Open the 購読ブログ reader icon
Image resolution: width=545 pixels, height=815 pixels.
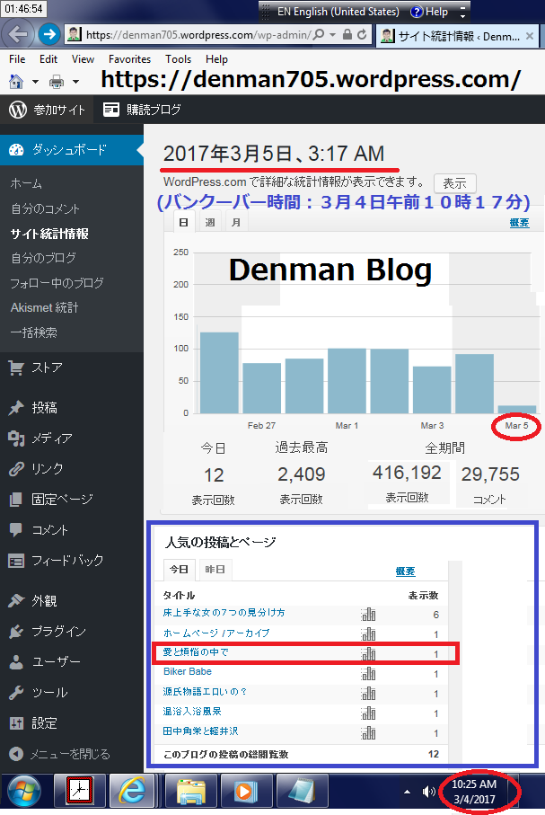click(x=110, y=109)
